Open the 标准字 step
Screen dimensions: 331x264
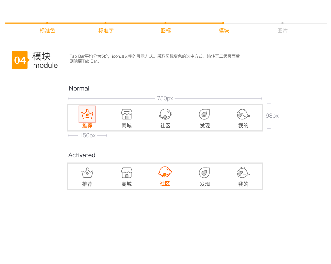click(x=106, y=31)
